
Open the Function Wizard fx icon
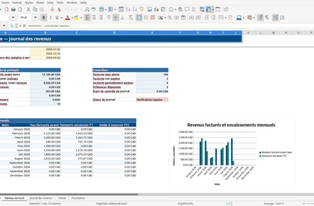[12, 26]
